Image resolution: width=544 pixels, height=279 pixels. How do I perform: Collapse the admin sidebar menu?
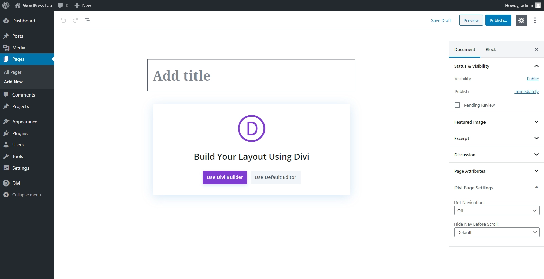[x=27, y=195]
